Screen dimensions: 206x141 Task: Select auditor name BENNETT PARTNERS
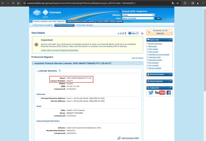(75, 113)
